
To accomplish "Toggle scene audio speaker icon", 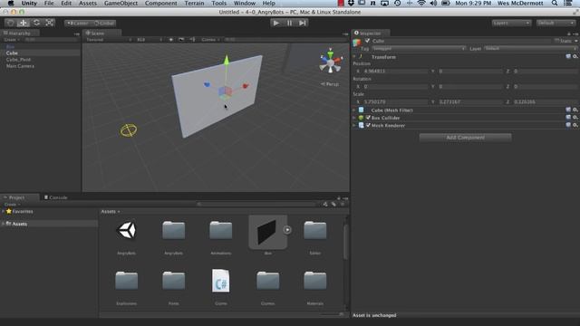I will click(x=192, y=40).
